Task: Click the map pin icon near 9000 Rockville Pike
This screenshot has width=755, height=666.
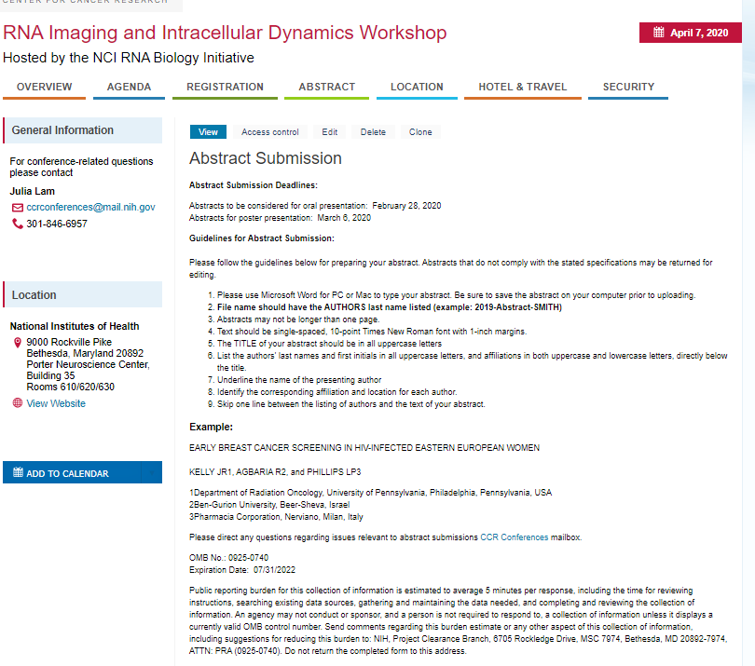Action: tap(18, 342)
